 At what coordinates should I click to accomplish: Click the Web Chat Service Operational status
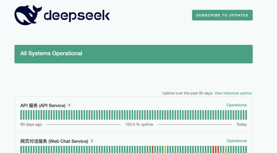(236, 141)
